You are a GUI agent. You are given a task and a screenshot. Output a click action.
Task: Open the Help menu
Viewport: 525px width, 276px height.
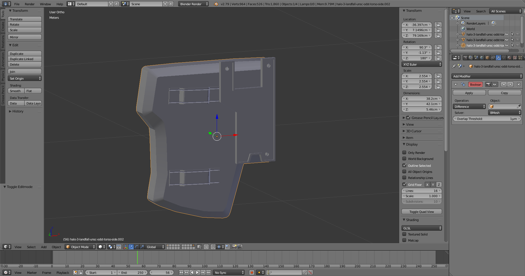(60, 4)
